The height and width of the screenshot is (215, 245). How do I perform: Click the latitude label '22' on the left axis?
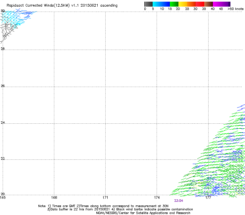coord(3,158)
